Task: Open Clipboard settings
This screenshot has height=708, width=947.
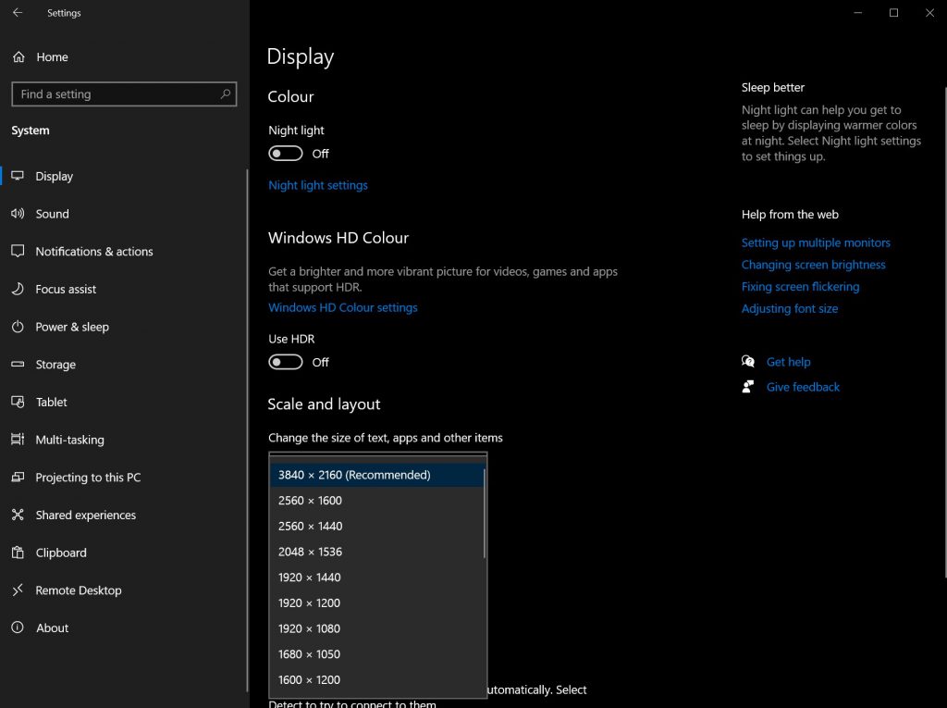Action: point(62,553)
